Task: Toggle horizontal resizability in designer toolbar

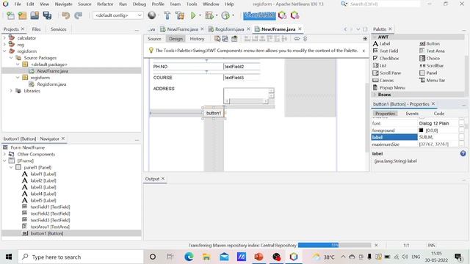Action: (297, 39)
